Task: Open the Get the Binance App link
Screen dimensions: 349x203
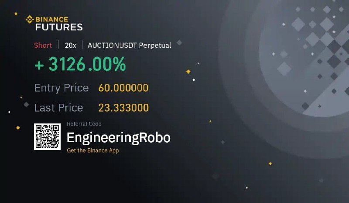Action: point(93,150)
